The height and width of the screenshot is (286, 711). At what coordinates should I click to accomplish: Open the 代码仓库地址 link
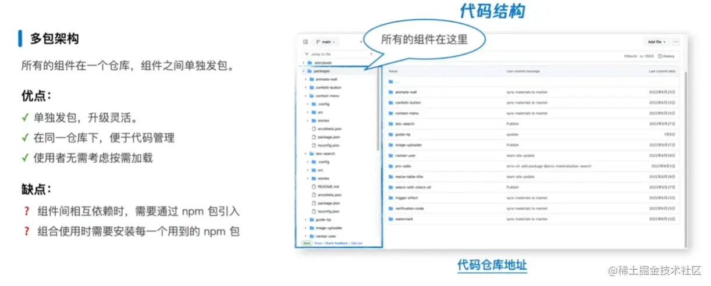coord(492,265)
